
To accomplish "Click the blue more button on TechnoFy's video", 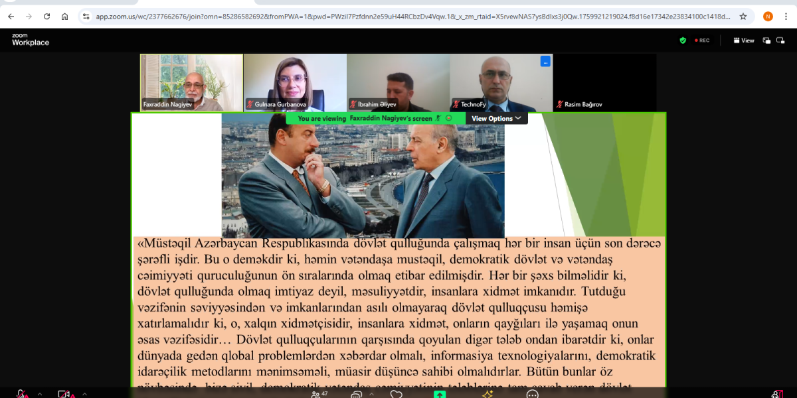I will pyautogui.click(x=545, y=61).
